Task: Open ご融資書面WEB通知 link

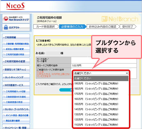Action: coord(16,97)
